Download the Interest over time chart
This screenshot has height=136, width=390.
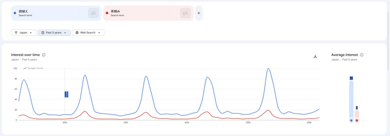pyautogui.click(x=315, y=56)
